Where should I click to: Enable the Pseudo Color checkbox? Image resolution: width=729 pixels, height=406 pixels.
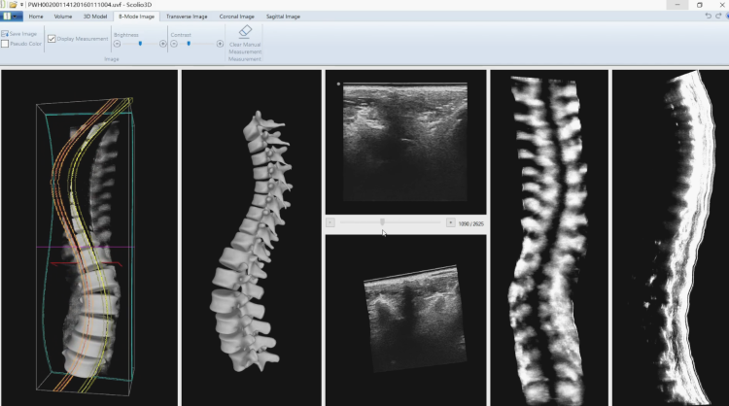[x=5, y=44]
